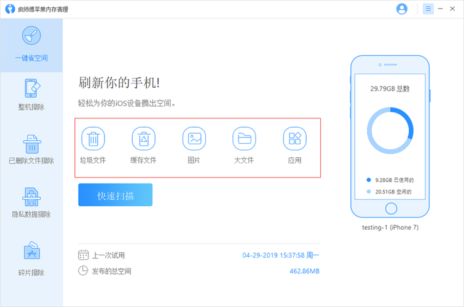Close the application window
This screenshot has height=307, width=464.
(x=452, y=9)
